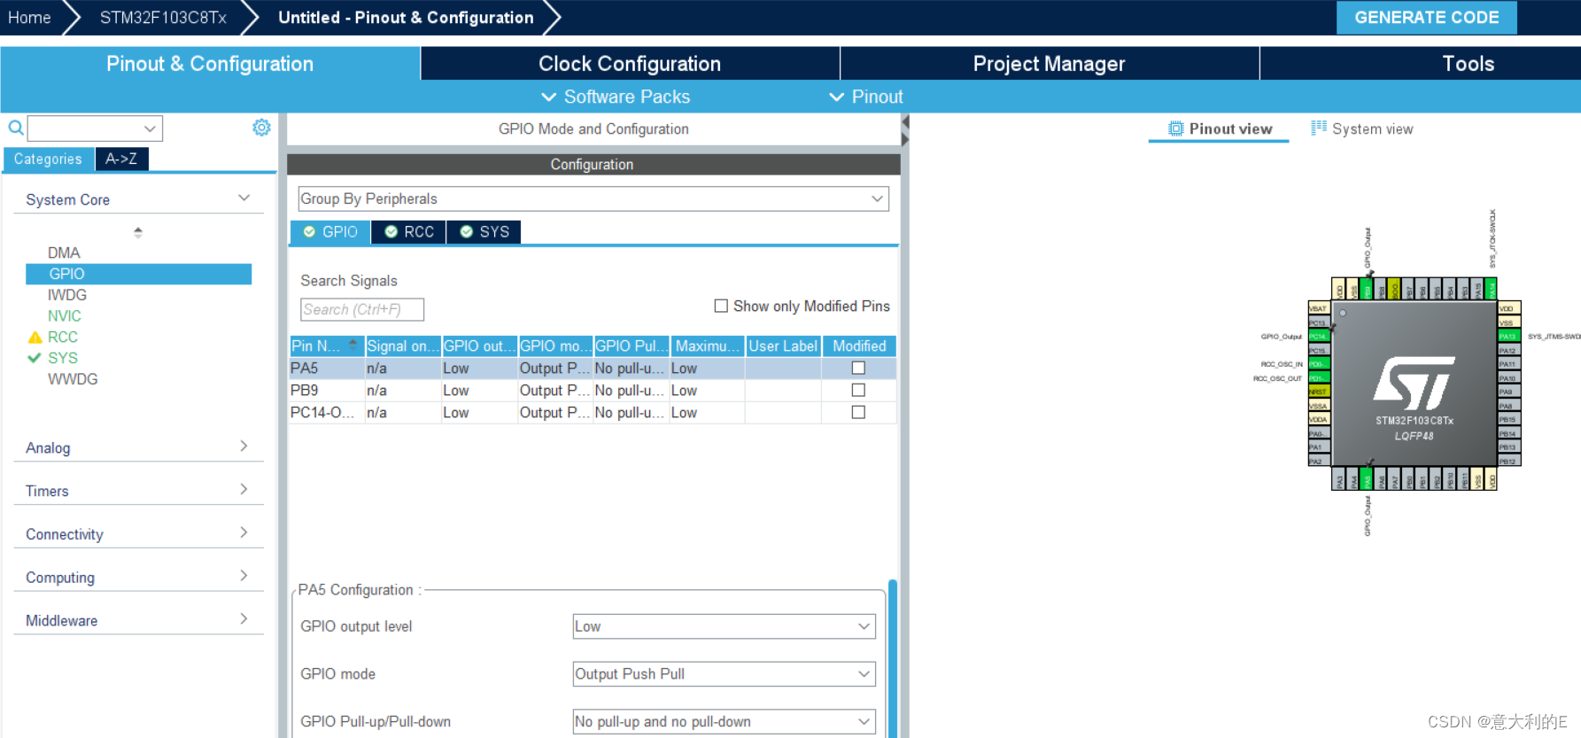Click the expand arrow below panel divider top

pos(905,139)
